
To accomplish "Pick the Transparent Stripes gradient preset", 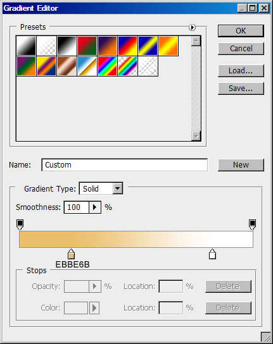I will pos(148,66).
